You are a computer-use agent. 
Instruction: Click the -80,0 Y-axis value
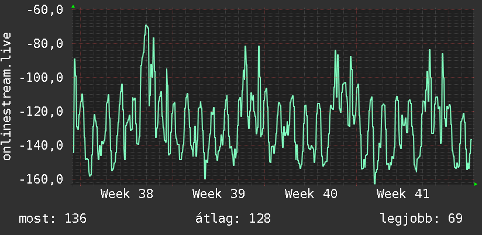[45, 44]
